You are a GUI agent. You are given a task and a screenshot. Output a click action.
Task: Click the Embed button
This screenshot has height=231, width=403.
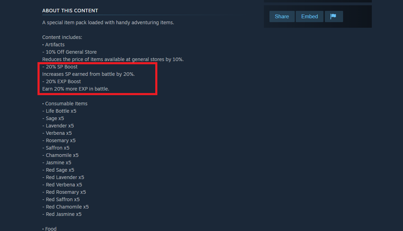(x=309, y=16)
